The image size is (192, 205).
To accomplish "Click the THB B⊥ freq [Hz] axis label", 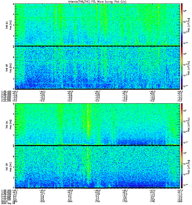I will click(9, 25).
